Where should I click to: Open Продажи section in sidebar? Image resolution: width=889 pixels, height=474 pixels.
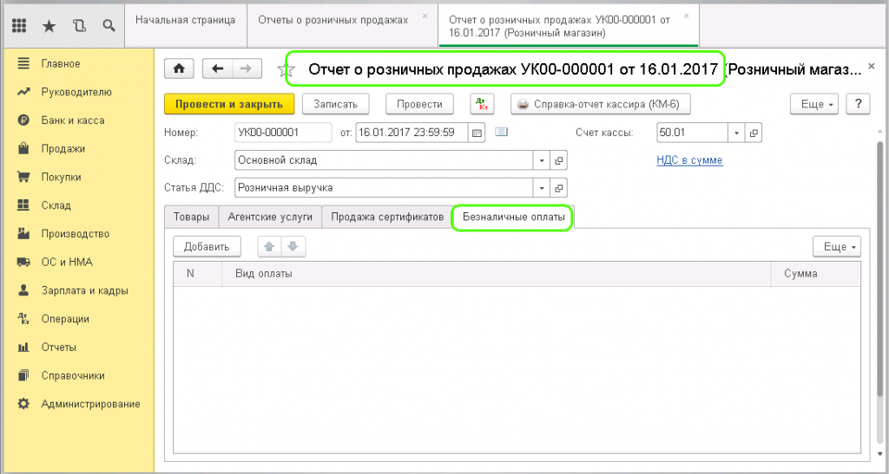point(63,149)
